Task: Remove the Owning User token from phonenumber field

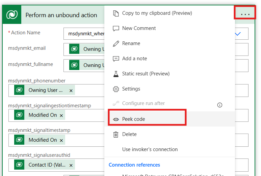Action: pyautogui.click(x=71, y=91)
